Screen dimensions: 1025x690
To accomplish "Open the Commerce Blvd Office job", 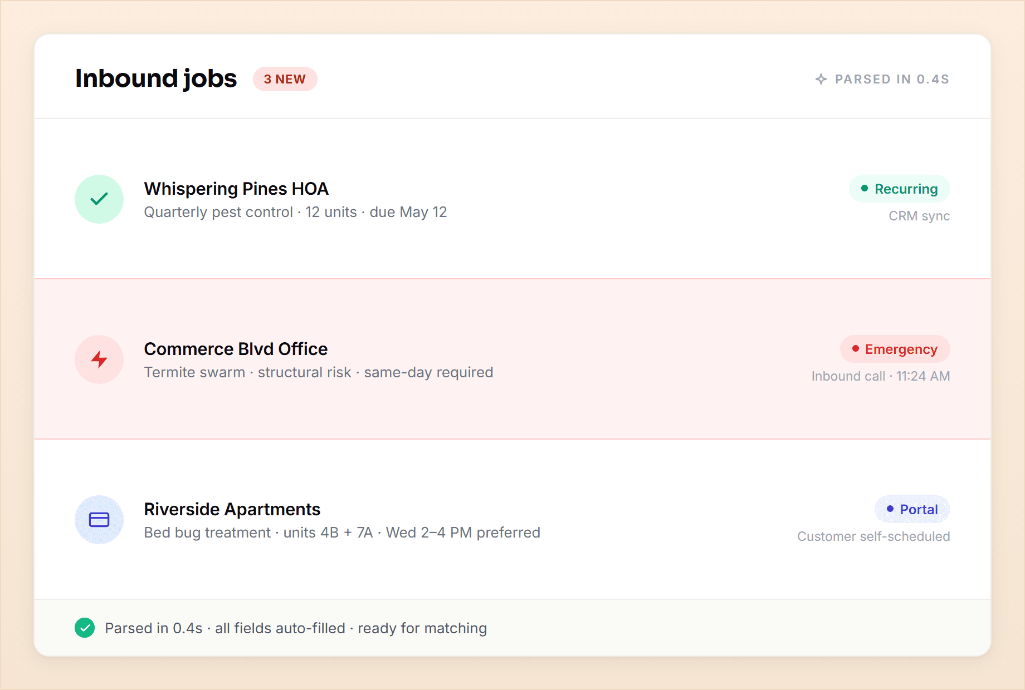I will 512,359.
